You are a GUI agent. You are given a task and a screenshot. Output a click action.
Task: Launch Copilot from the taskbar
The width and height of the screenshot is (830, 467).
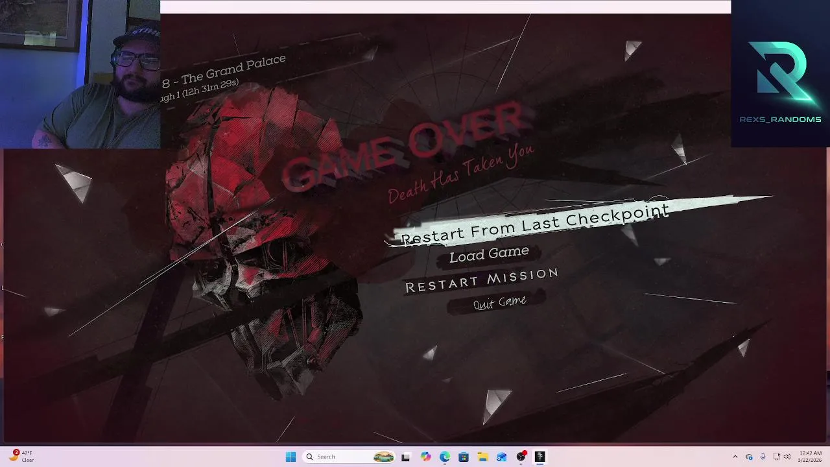coord(425,457)
